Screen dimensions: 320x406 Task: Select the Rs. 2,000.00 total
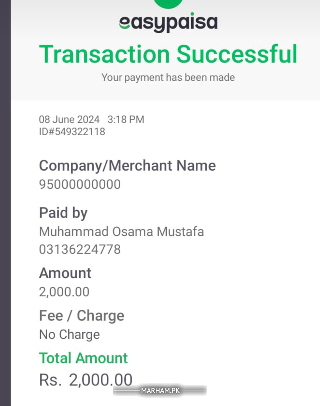[86, 380]
